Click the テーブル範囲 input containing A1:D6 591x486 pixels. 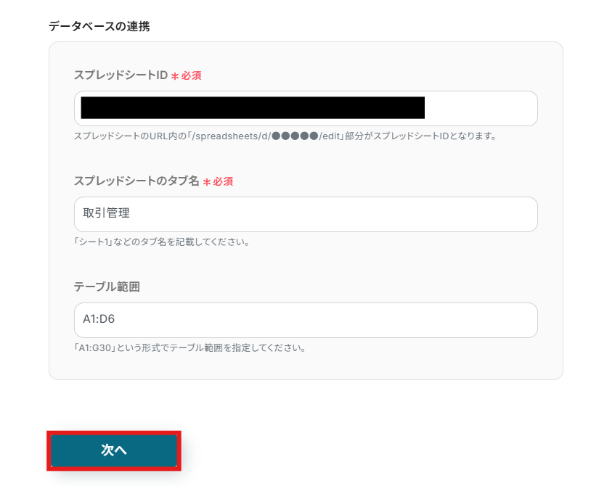tap(305, 320)
